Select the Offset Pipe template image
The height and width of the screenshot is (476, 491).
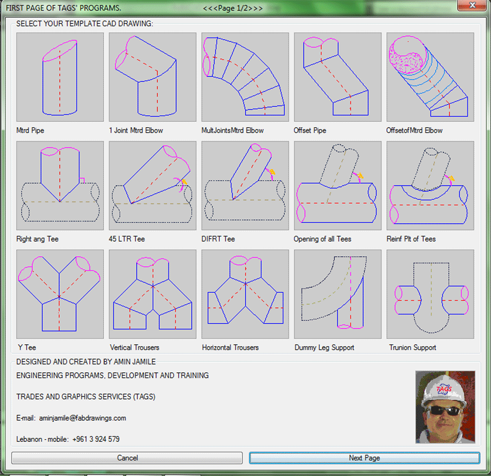point(337,77)
